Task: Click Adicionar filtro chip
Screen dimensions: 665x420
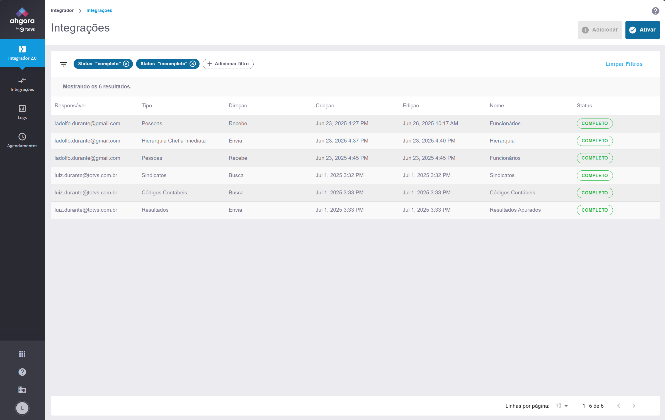Action: tap(228, 64)
